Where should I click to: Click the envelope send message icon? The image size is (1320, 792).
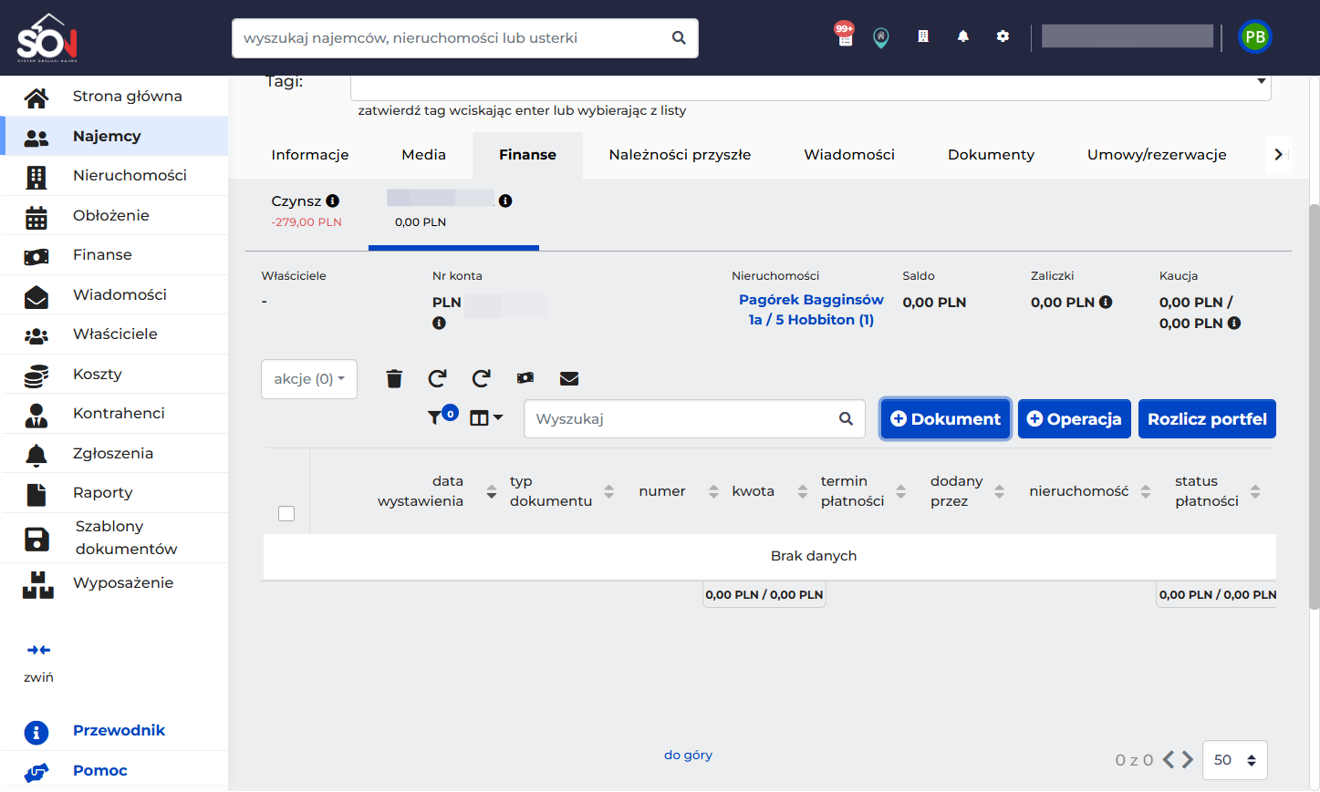[x=569, y=378]
